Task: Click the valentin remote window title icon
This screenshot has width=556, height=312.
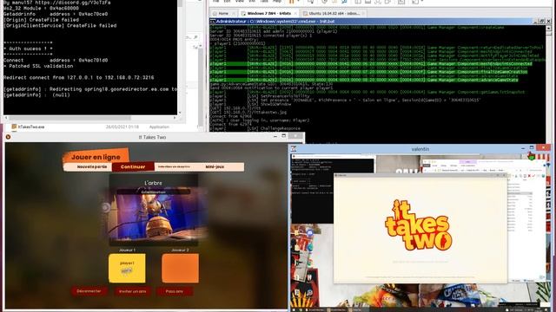Action: pos(294,149)
